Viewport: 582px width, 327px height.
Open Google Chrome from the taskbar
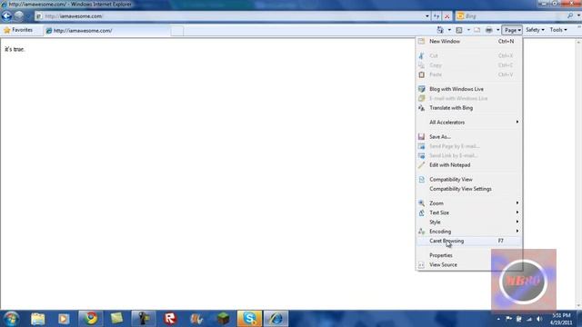[x=90, y=319]
